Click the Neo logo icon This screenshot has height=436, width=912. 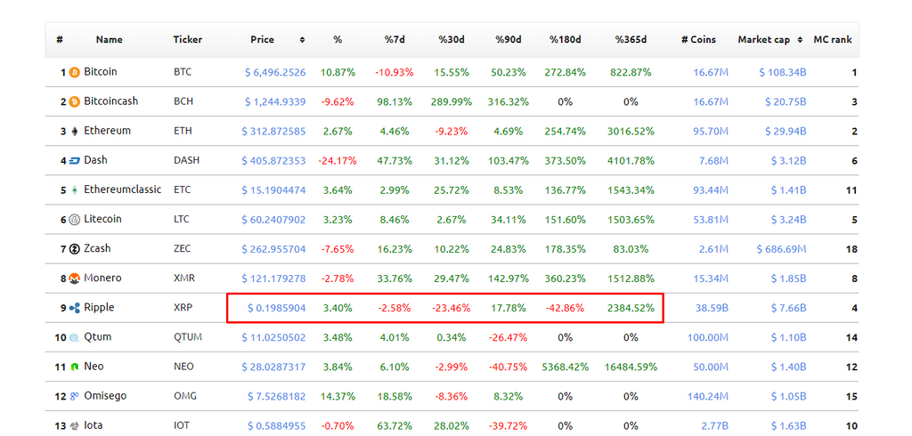click(x=75, y=367)
